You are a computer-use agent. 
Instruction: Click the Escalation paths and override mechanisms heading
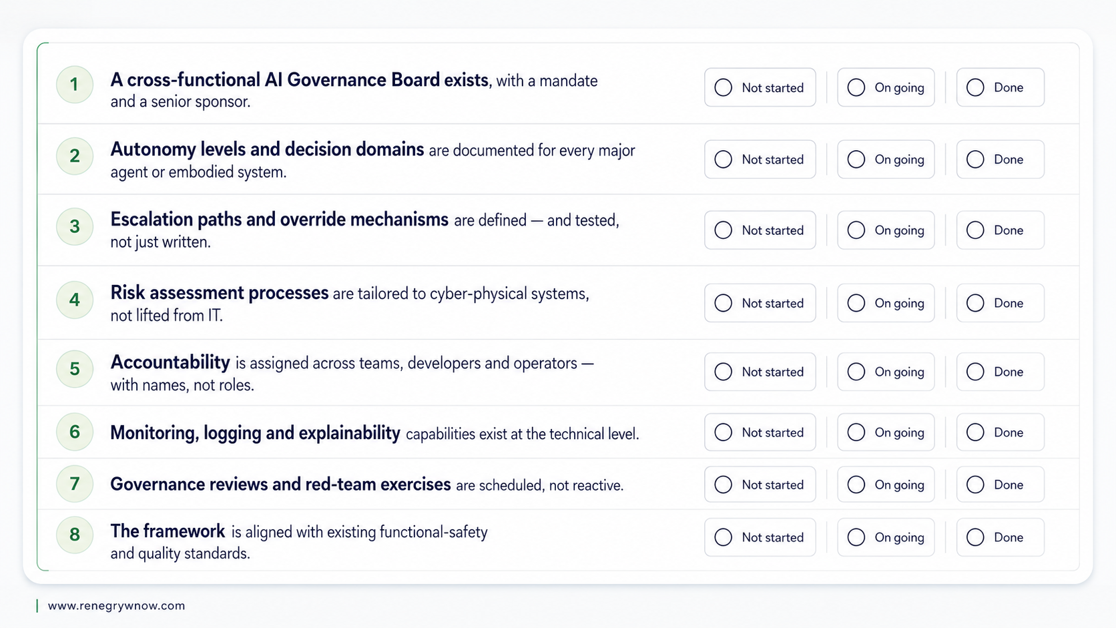coord(279,220)
